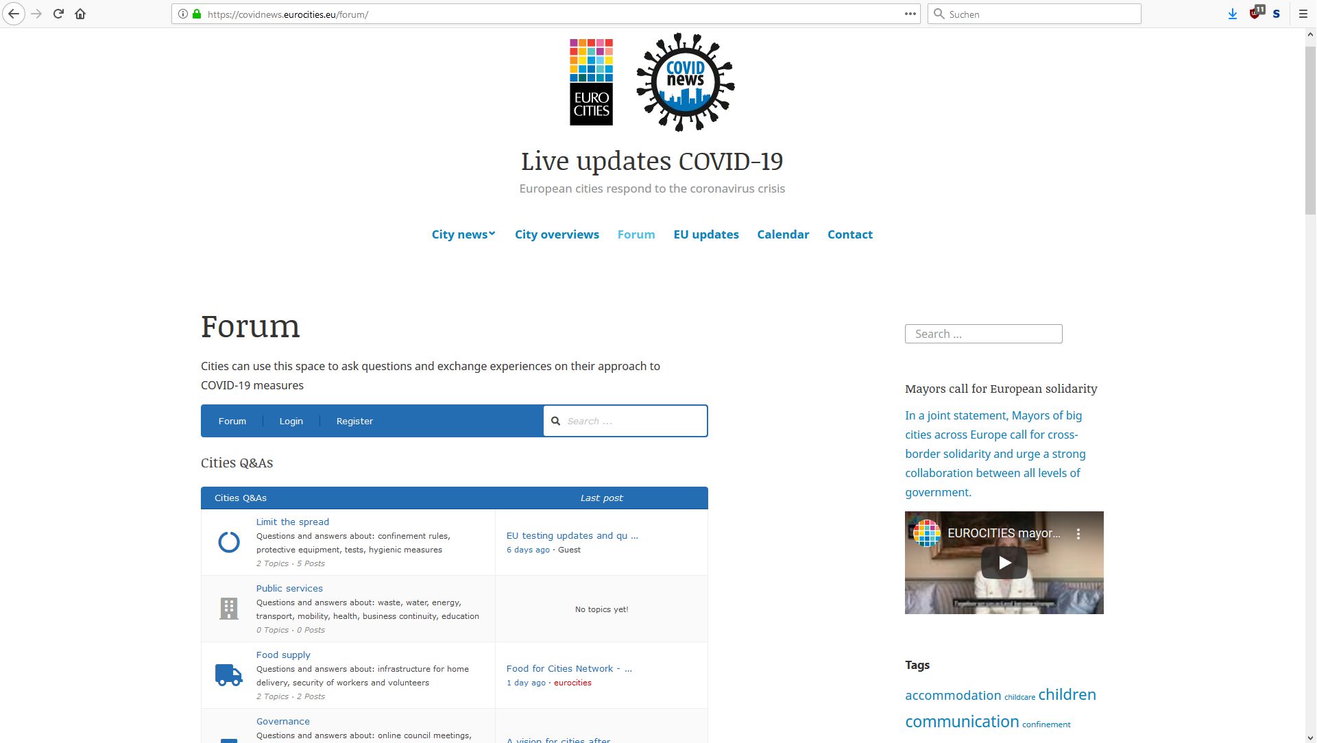Go back with the browser back arrow

(14, 14)
